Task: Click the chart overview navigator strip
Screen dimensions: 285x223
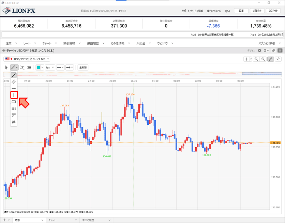Action: [x=142, y=74]
